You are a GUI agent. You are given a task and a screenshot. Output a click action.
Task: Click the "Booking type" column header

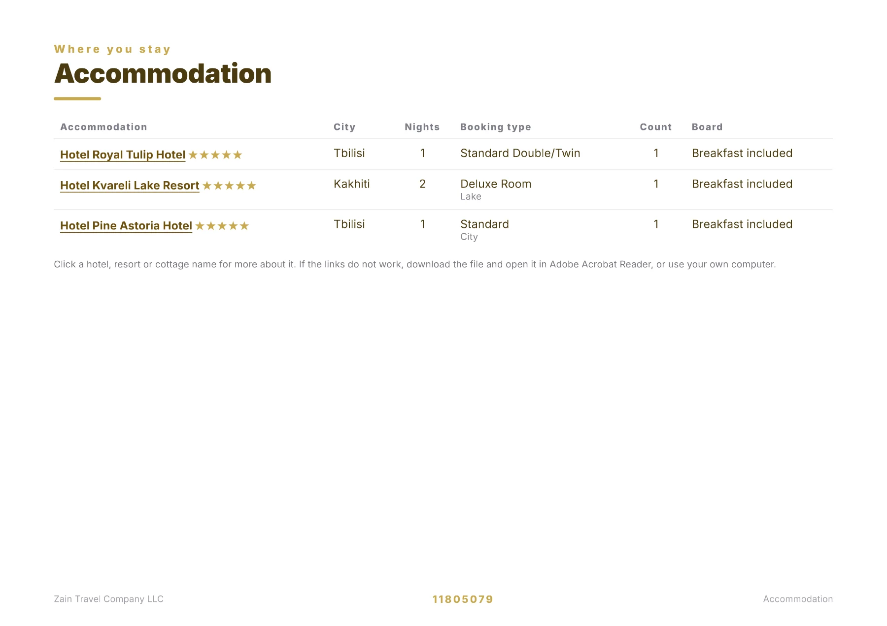click(x=496, y=127)
